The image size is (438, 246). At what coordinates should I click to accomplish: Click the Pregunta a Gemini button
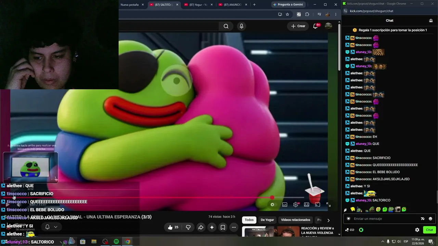(288, 4)
